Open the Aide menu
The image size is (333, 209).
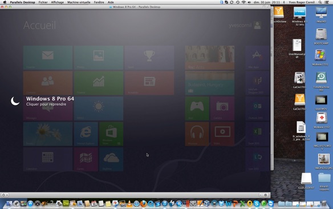click(x=111, y=2)
